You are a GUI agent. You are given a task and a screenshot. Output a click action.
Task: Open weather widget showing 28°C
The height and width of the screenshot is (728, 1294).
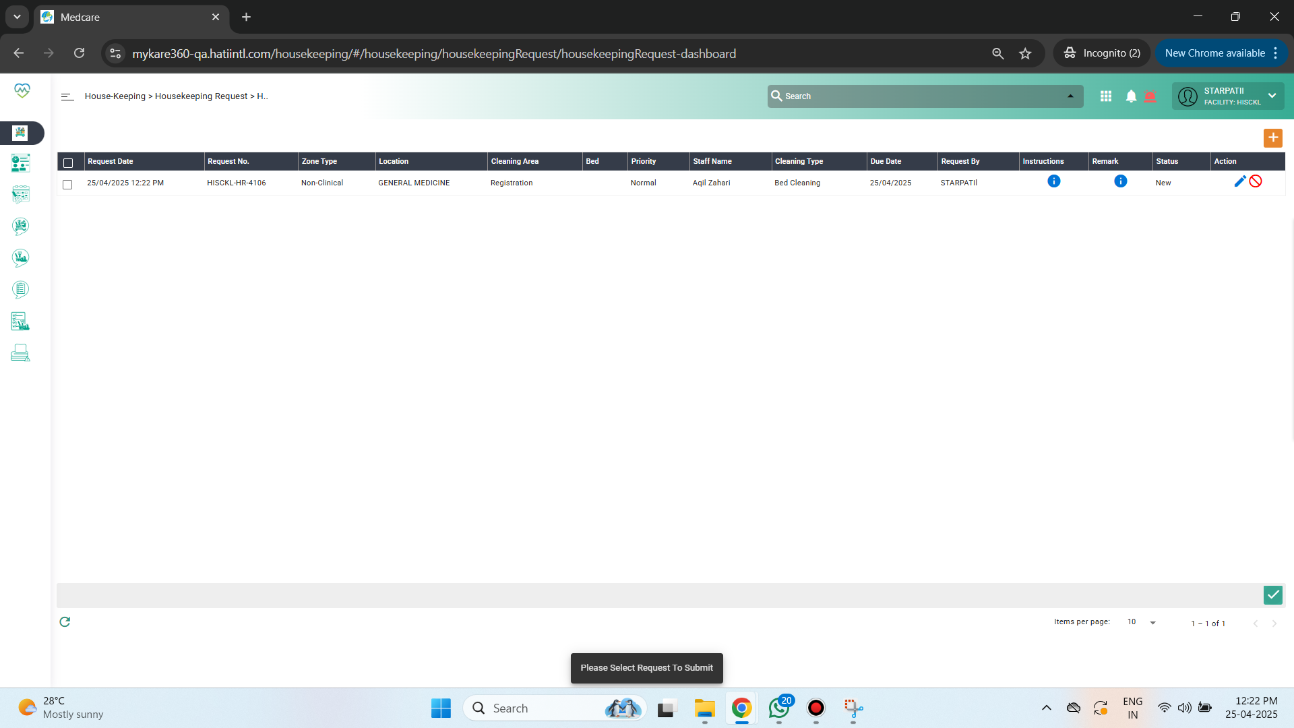point(61,708)
